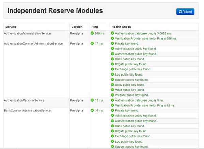
Task: Click check icon beside first 'Exchange public key found'
Action: [x=112, y=69]
